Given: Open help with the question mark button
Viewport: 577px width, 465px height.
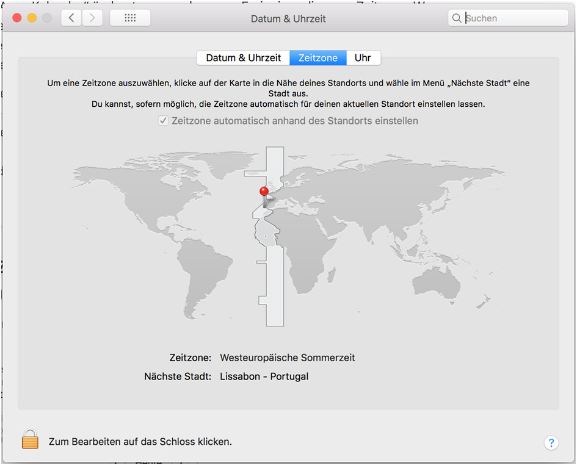Looking at the screenshot, I should click(551, 442).
